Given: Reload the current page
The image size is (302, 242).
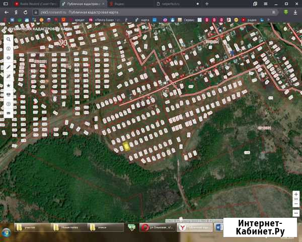Looking at the screenshot, I should coord(26,12).
